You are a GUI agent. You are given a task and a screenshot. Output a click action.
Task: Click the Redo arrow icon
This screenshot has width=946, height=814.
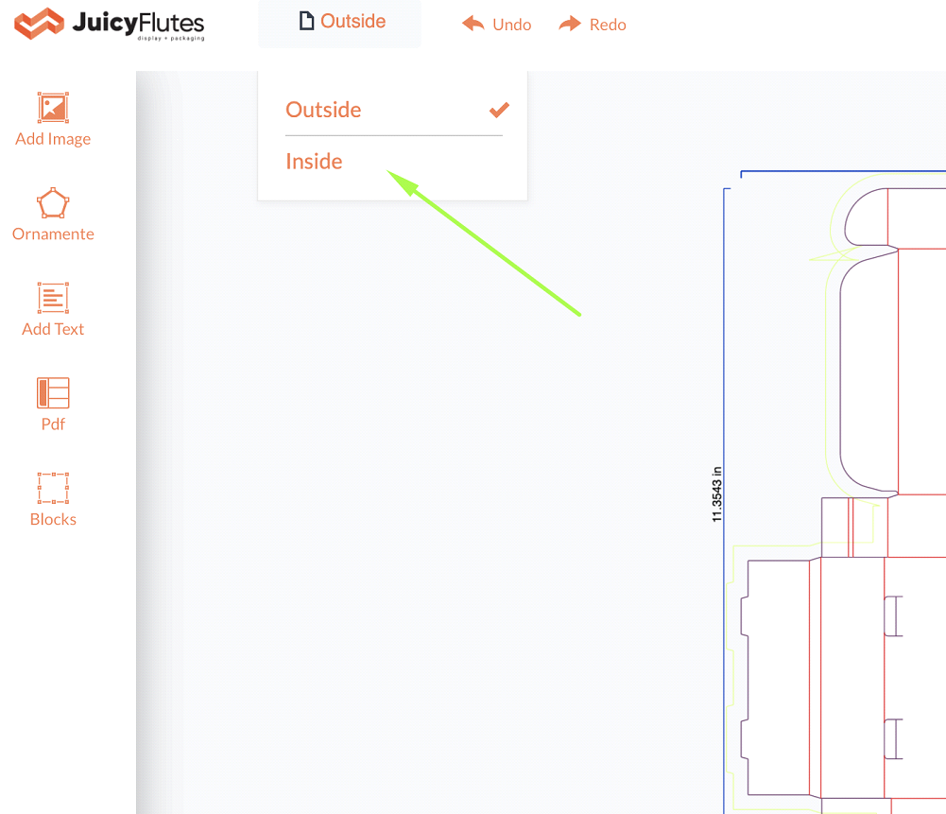click(x=570, y=24)
